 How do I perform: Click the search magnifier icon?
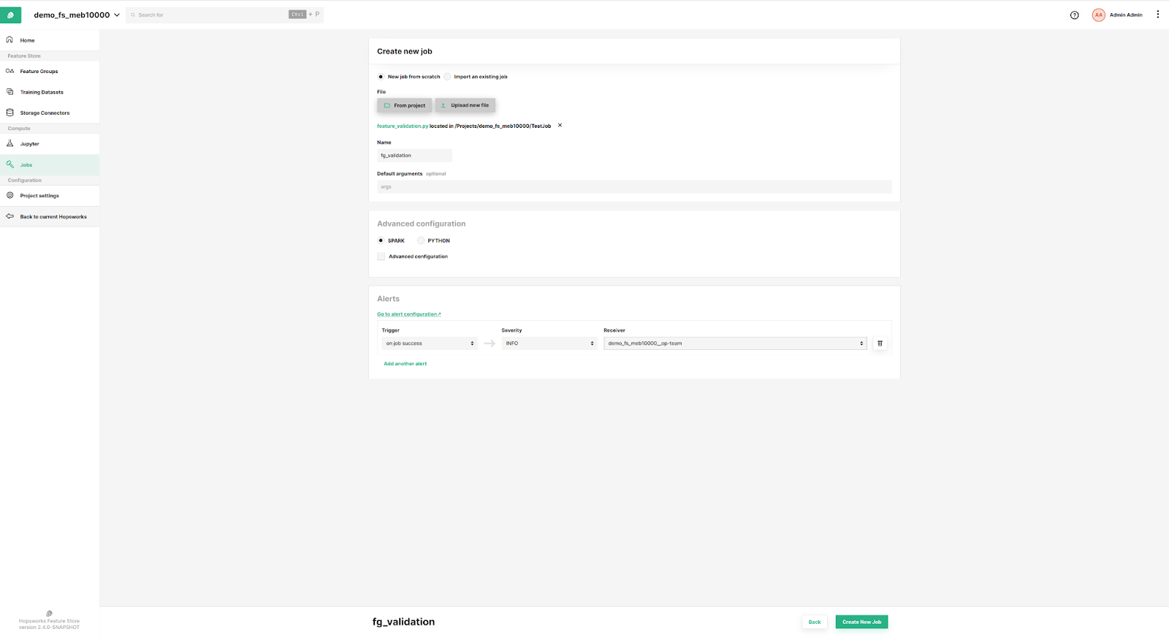coord(133,15)
